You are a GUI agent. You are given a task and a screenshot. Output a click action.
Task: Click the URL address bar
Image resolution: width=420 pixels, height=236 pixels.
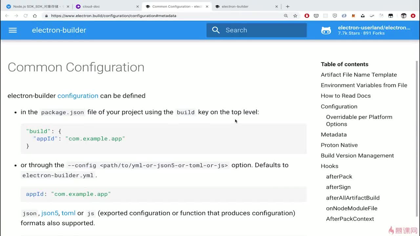click(164, 16)
